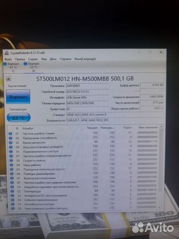Viewport: 179px width, 239px height.
Task: Click status icon of attribute 09 row
Action: [x=11, y=165]
